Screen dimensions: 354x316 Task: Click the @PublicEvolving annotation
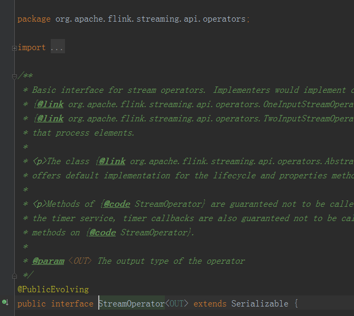coord(53,289)
